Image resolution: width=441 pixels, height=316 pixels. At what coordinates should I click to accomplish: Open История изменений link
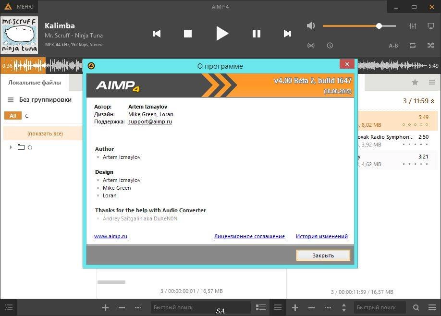point(322,236)
